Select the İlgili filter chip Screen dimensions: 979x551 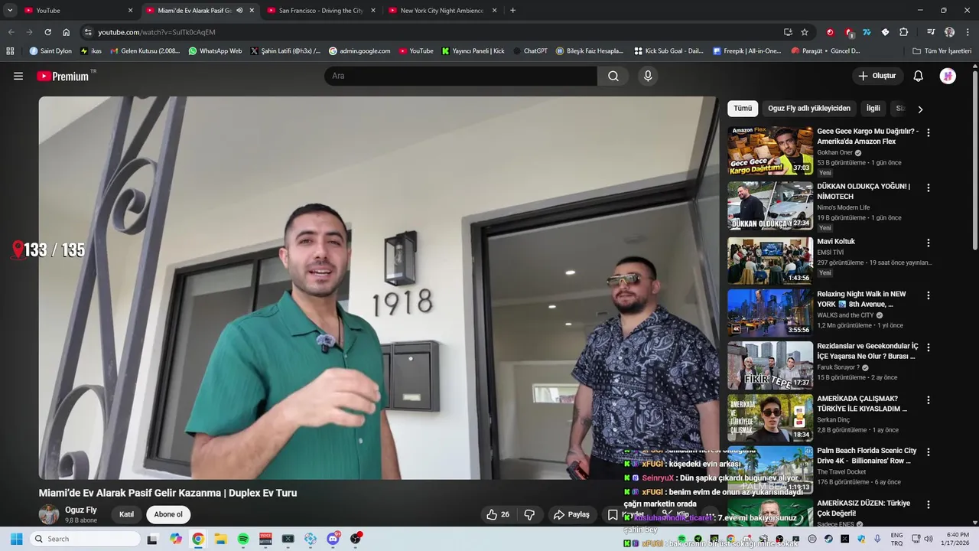(x=873, y=109)
